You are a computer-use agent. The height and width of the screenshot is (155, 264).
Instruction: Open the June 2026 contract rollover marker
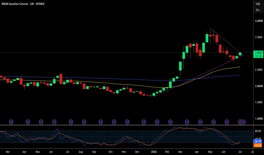coord(227,122)
